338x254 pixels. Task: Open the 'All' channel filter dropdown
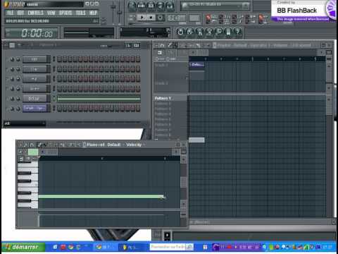pos(25,123)
